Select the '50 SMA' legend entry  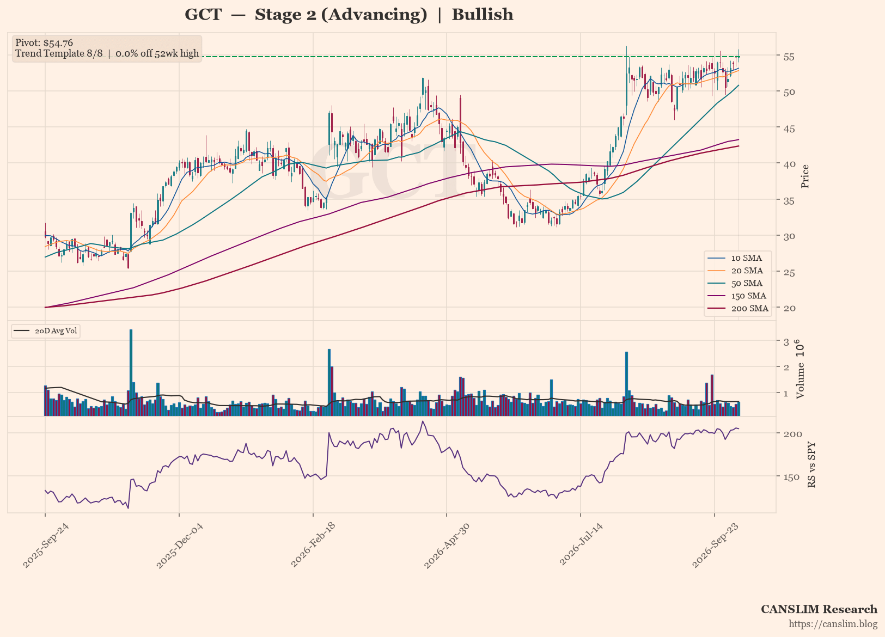[x=738, y=283]
